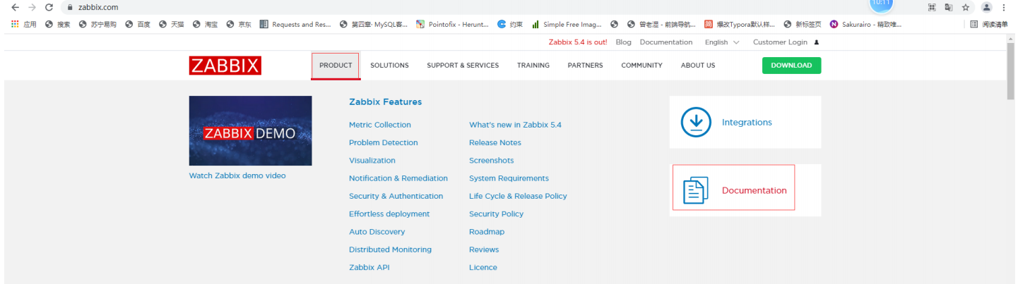Click the translate page icon in address bar
Screen dimensions: 1018x284
(949, 7)
